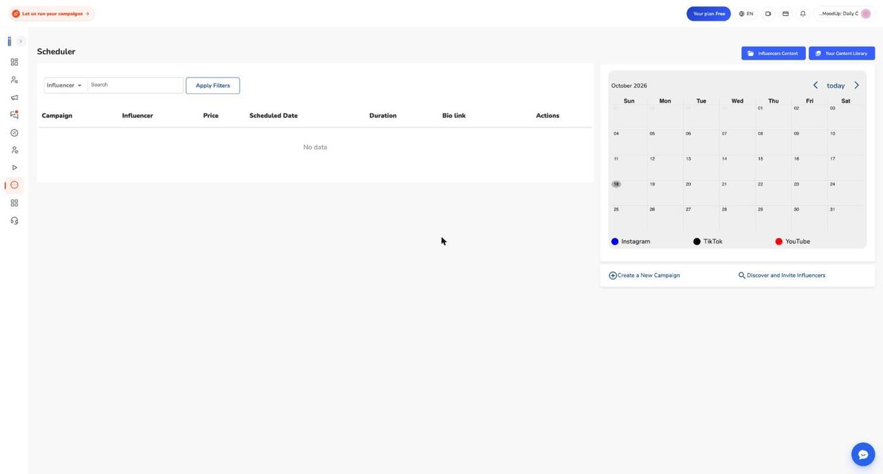The width and height of the screenshot is (883, 474).
Task: Click the Instagram legend label
Action: pos(635,241)
